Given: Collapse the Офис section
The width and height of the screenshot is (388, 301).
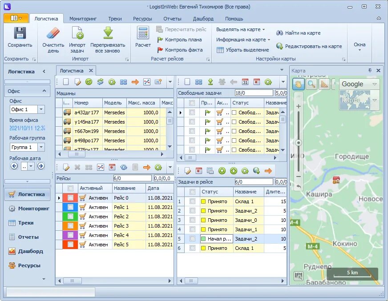Looking at the screenshot, I should click(x=44, y=91).
